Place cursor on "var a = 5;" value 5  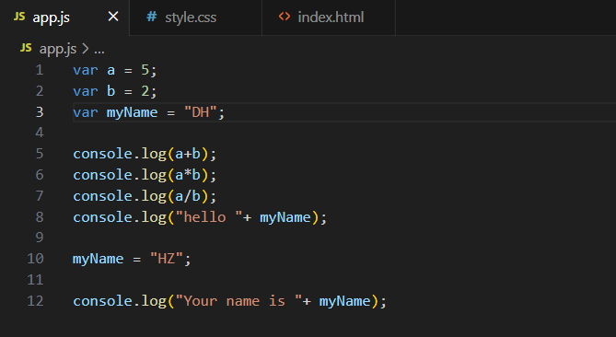point(145,70)
